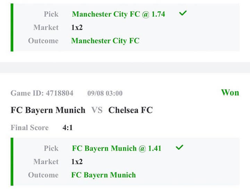This screenshot has height=193, width=250.
Task: Open FC Bayern Munich team in match title
Action: tap(48, 110)
